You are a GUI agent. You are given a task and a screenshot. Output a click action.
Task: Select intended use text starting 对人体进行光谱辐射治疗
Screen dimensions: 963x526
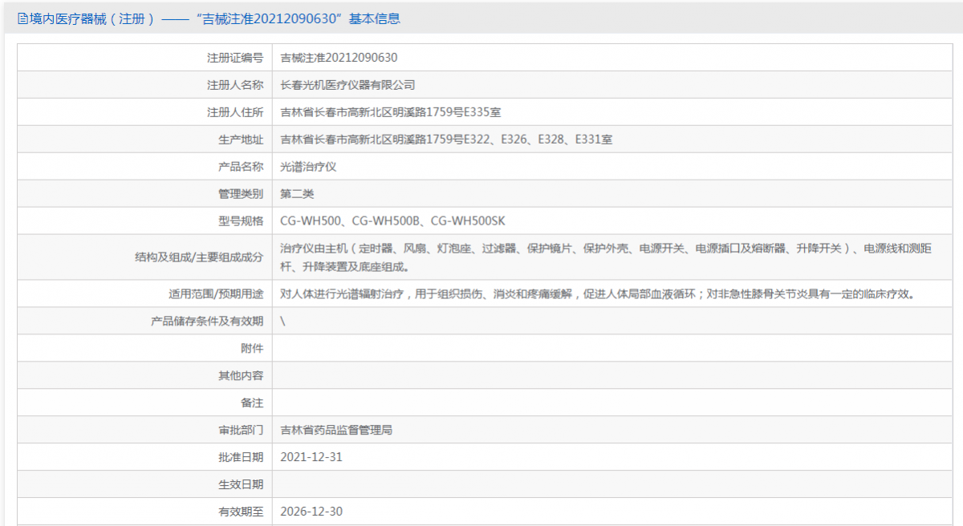coord(598,293)
